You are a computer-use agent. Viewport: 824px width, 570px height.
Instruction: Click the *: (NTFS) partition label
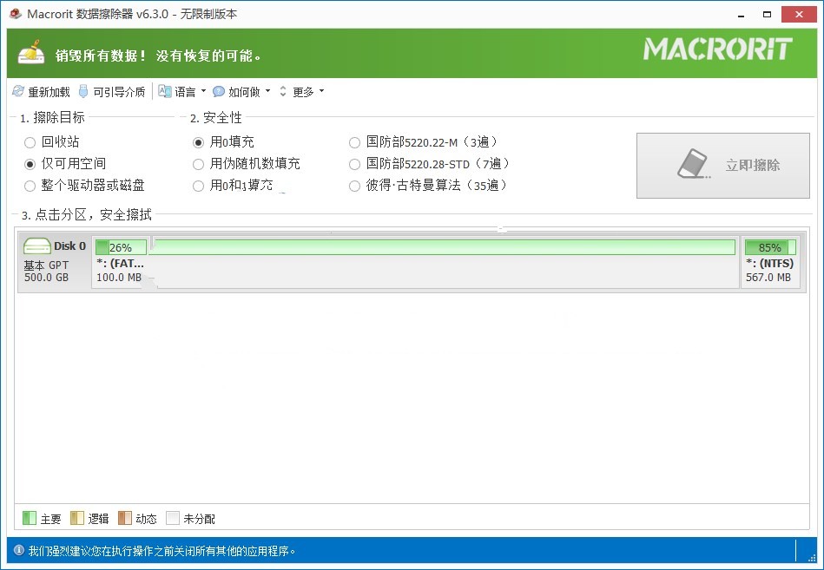tap(770, 263)
